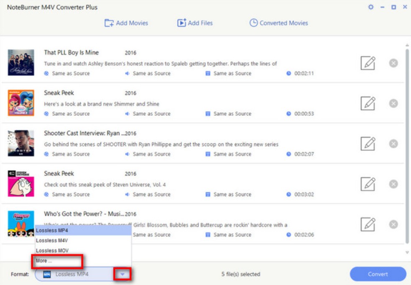The image size is (411, 285).
Task: Maximize the NoteBurner window
Action: tap(393, 7)
